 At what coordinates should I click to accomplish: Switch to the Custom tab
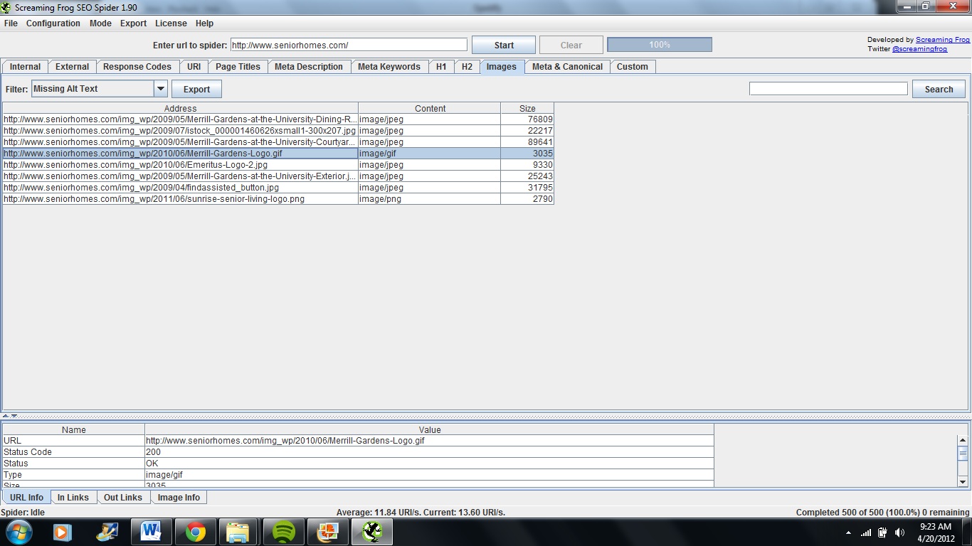point(633,67)
